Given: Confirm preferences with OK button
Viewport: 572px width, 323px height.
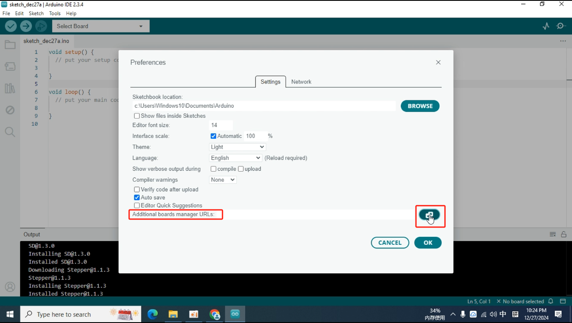Looking at the screenshot, I should click(428, 243).
